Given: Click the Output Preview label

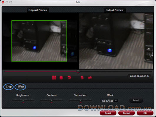Looking at the screenshot, I should pyautogui.click(x=114, y=10).
